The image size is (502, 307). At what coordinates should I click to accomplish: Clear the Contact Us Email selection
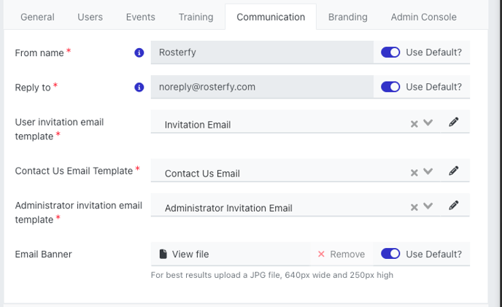[414, 173]
